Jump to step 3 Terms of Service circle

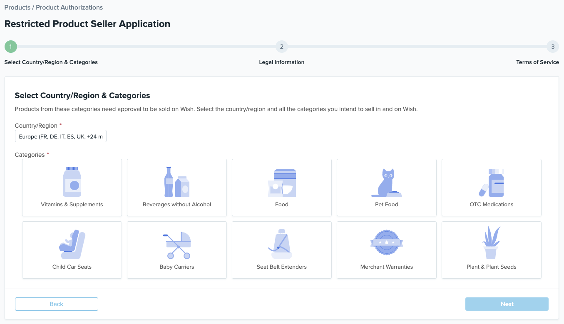click(x=552, y=47)
